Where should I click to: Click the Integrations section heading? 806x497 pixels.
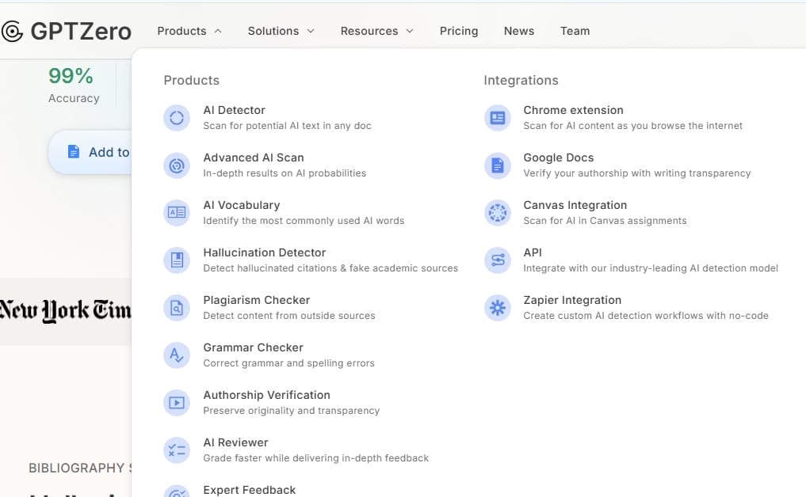pyautogui.click(x=521, y=80)
